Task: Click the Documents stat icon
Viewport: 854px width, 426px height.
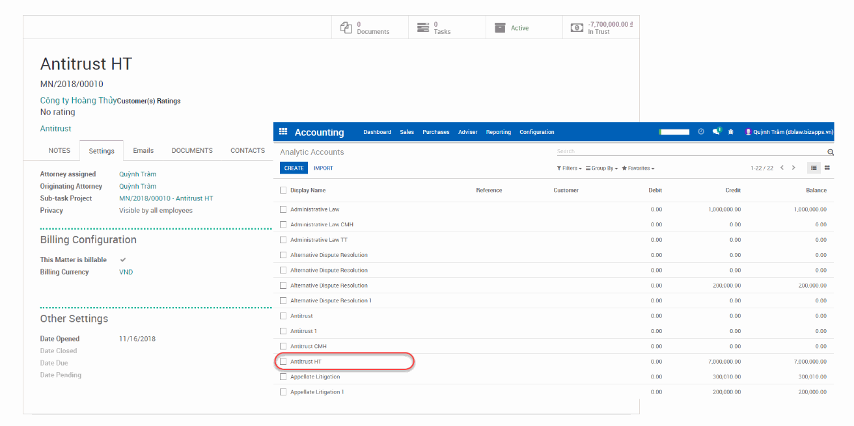Action: click(346, 27)
